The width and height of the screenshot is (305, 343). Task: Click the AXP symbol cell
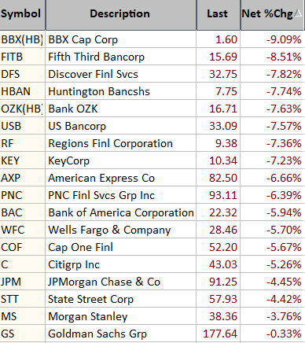[x=23, y=178]
